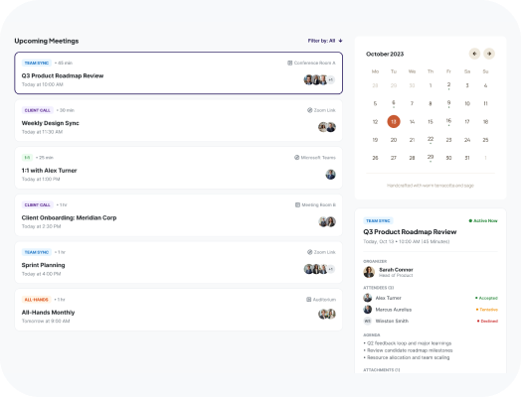Select October 22 in the calendar
The height and width of the screenshot is (397, 521).
point(431,140)
